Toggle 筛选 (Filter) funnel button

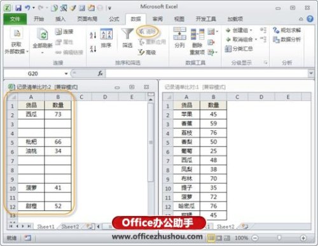click(127, 38)
